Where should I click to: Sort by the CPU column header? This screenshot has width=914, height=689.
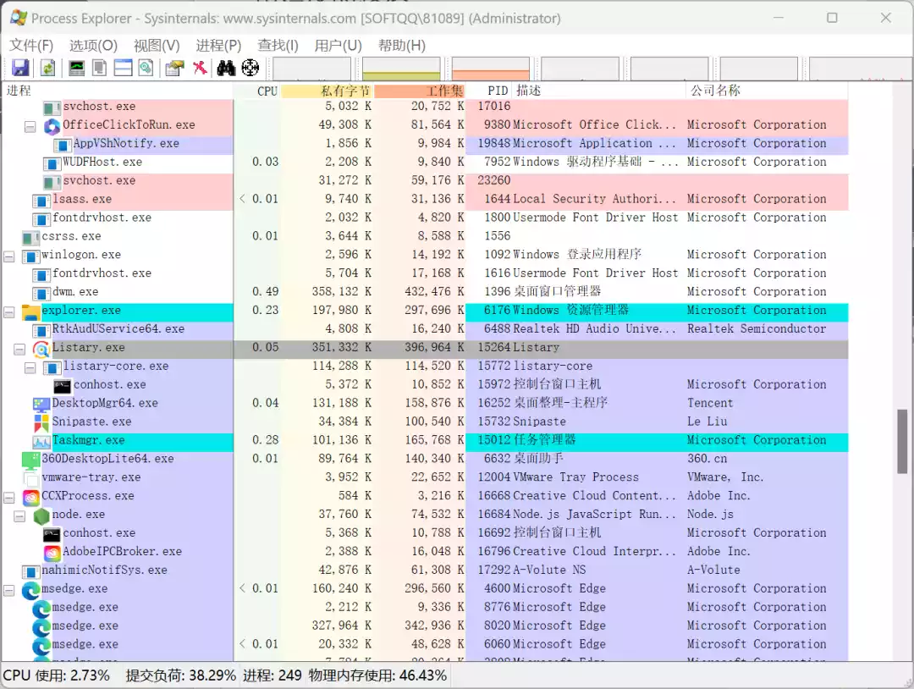257,91
